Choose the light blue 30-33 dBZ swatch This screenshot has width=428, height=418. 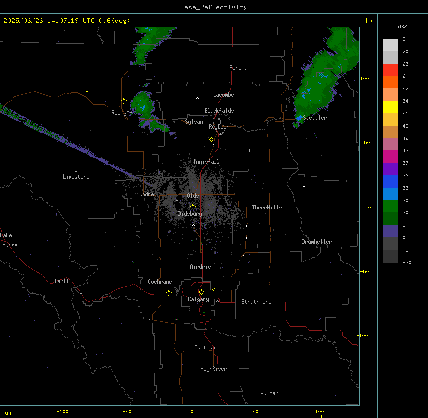click(390, 194)
